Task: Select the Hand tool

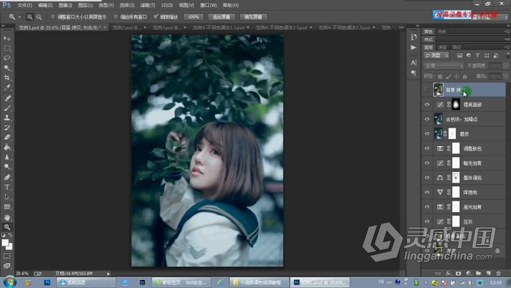Action: (7, 217)
